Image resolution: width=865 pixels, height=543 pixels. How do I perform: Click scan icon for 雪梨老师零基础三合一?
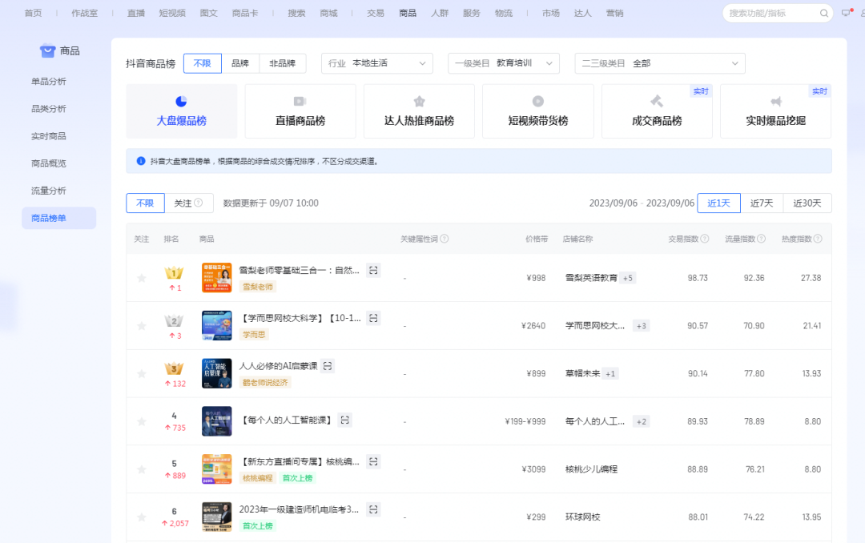tap(373, 271)
